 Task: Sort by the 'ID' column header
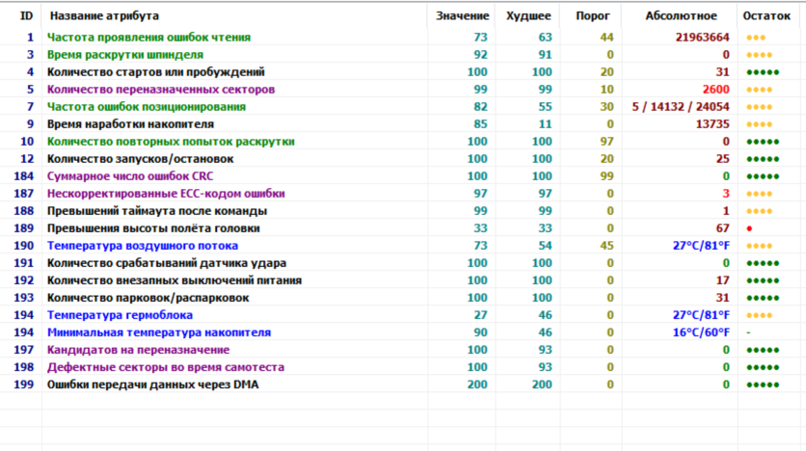coord(26,16)
